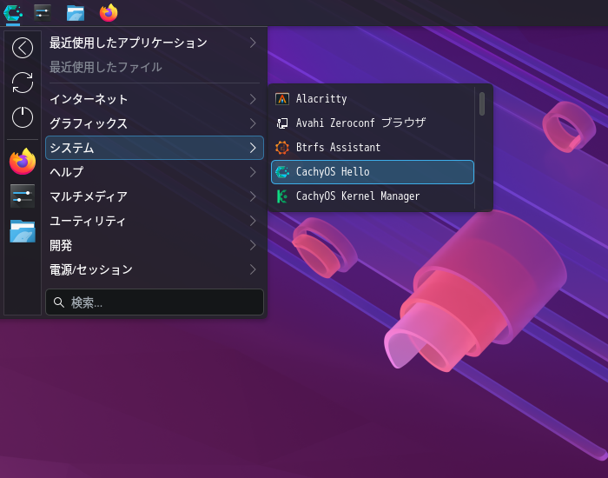Select the インターネット category
Image resolution: width=608 pixels, height=478 pixels.
pos(155,99)
